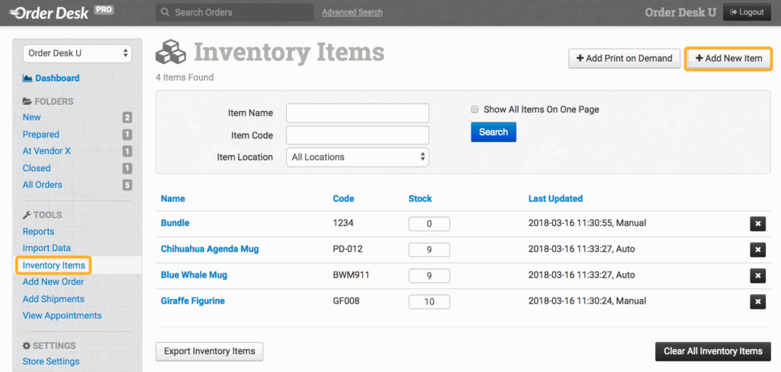The image size is (781, 372).
Task: Open the Prepared folder
Action: pos(41,135)
